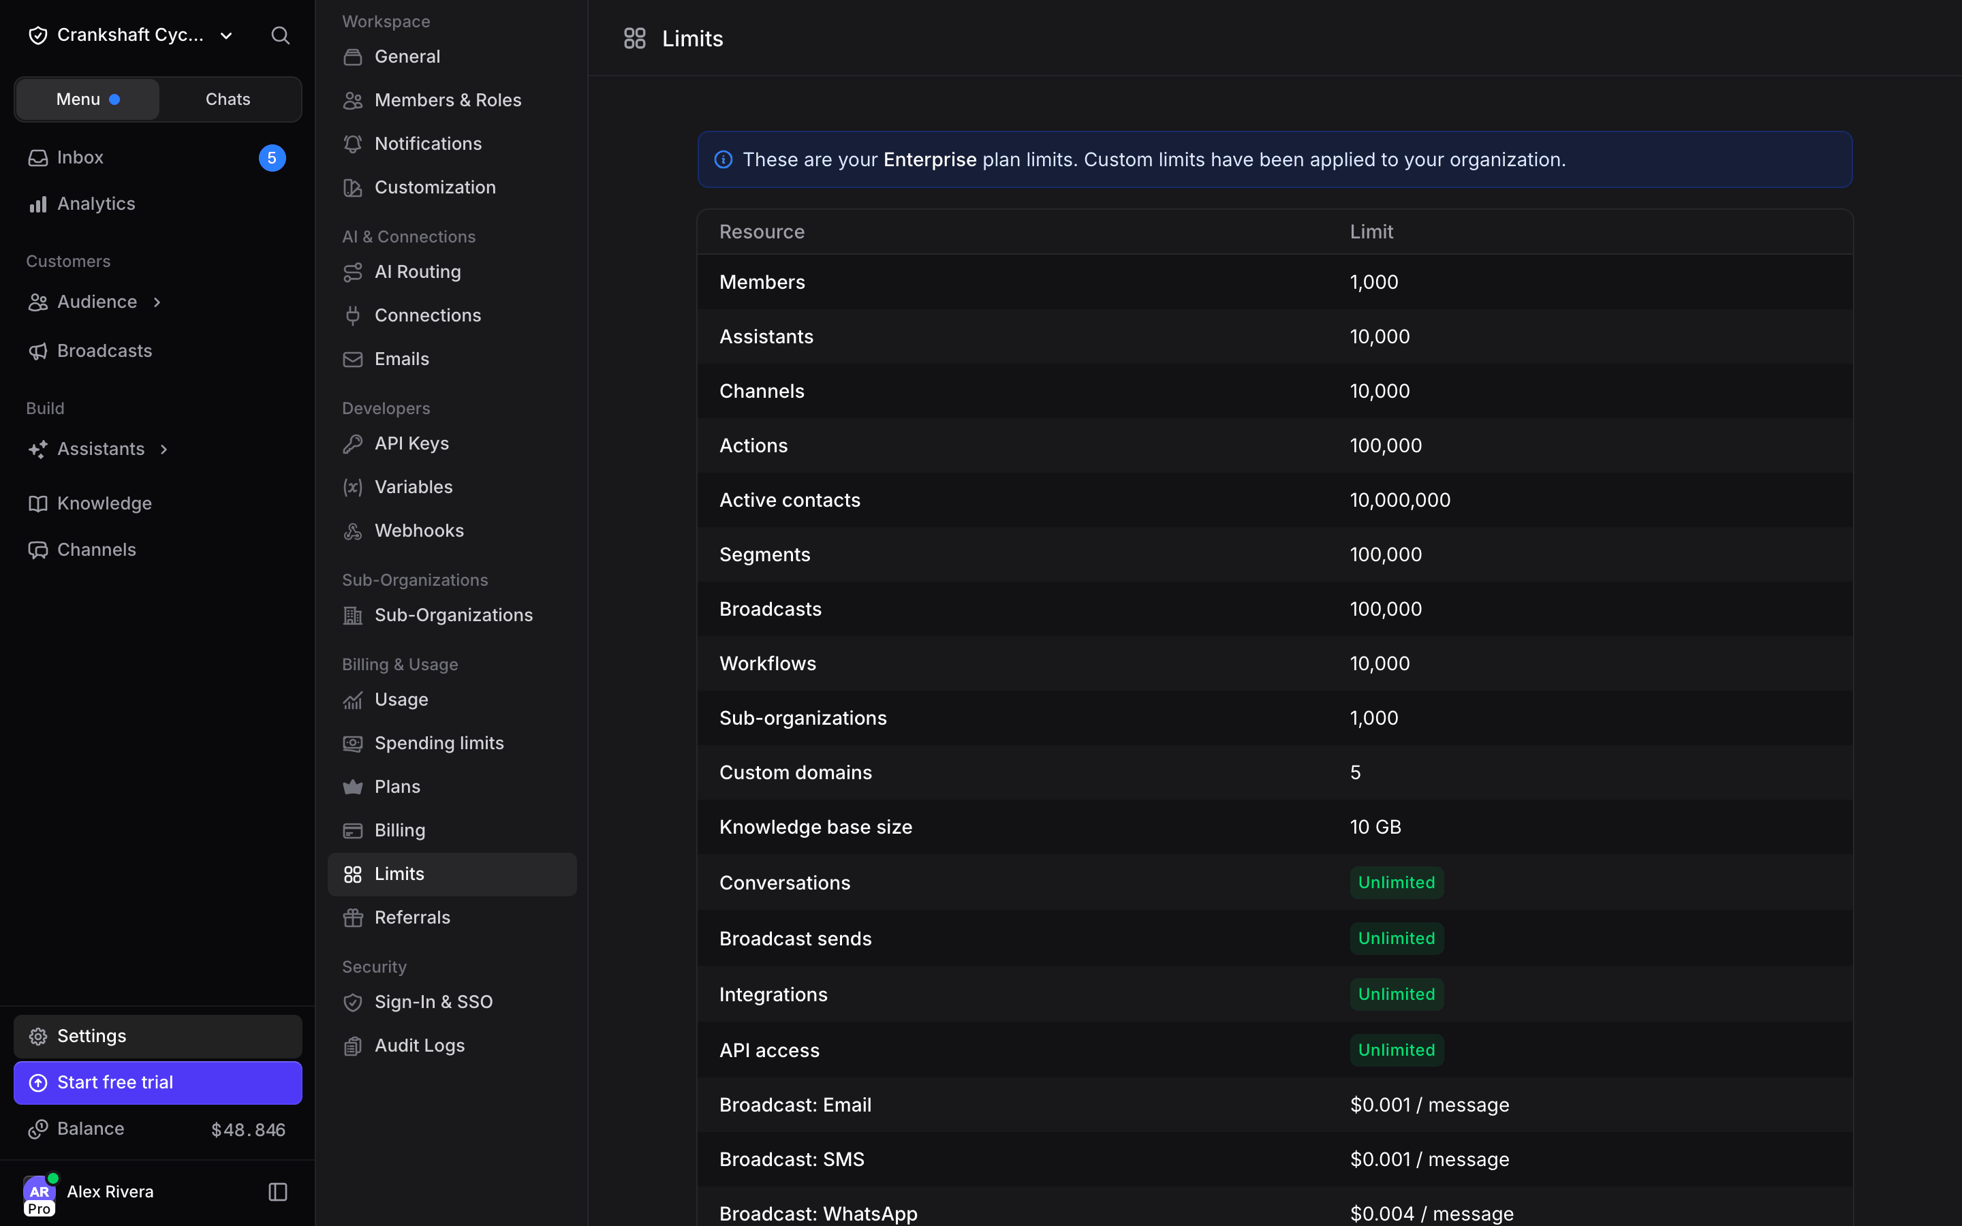The image size is (1962, 1226).
Task: Open the Referrals page
Action: [x=452, y=917]
